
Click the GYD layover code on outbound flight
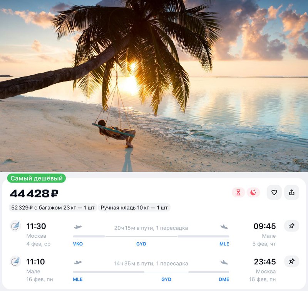point(141,244)
